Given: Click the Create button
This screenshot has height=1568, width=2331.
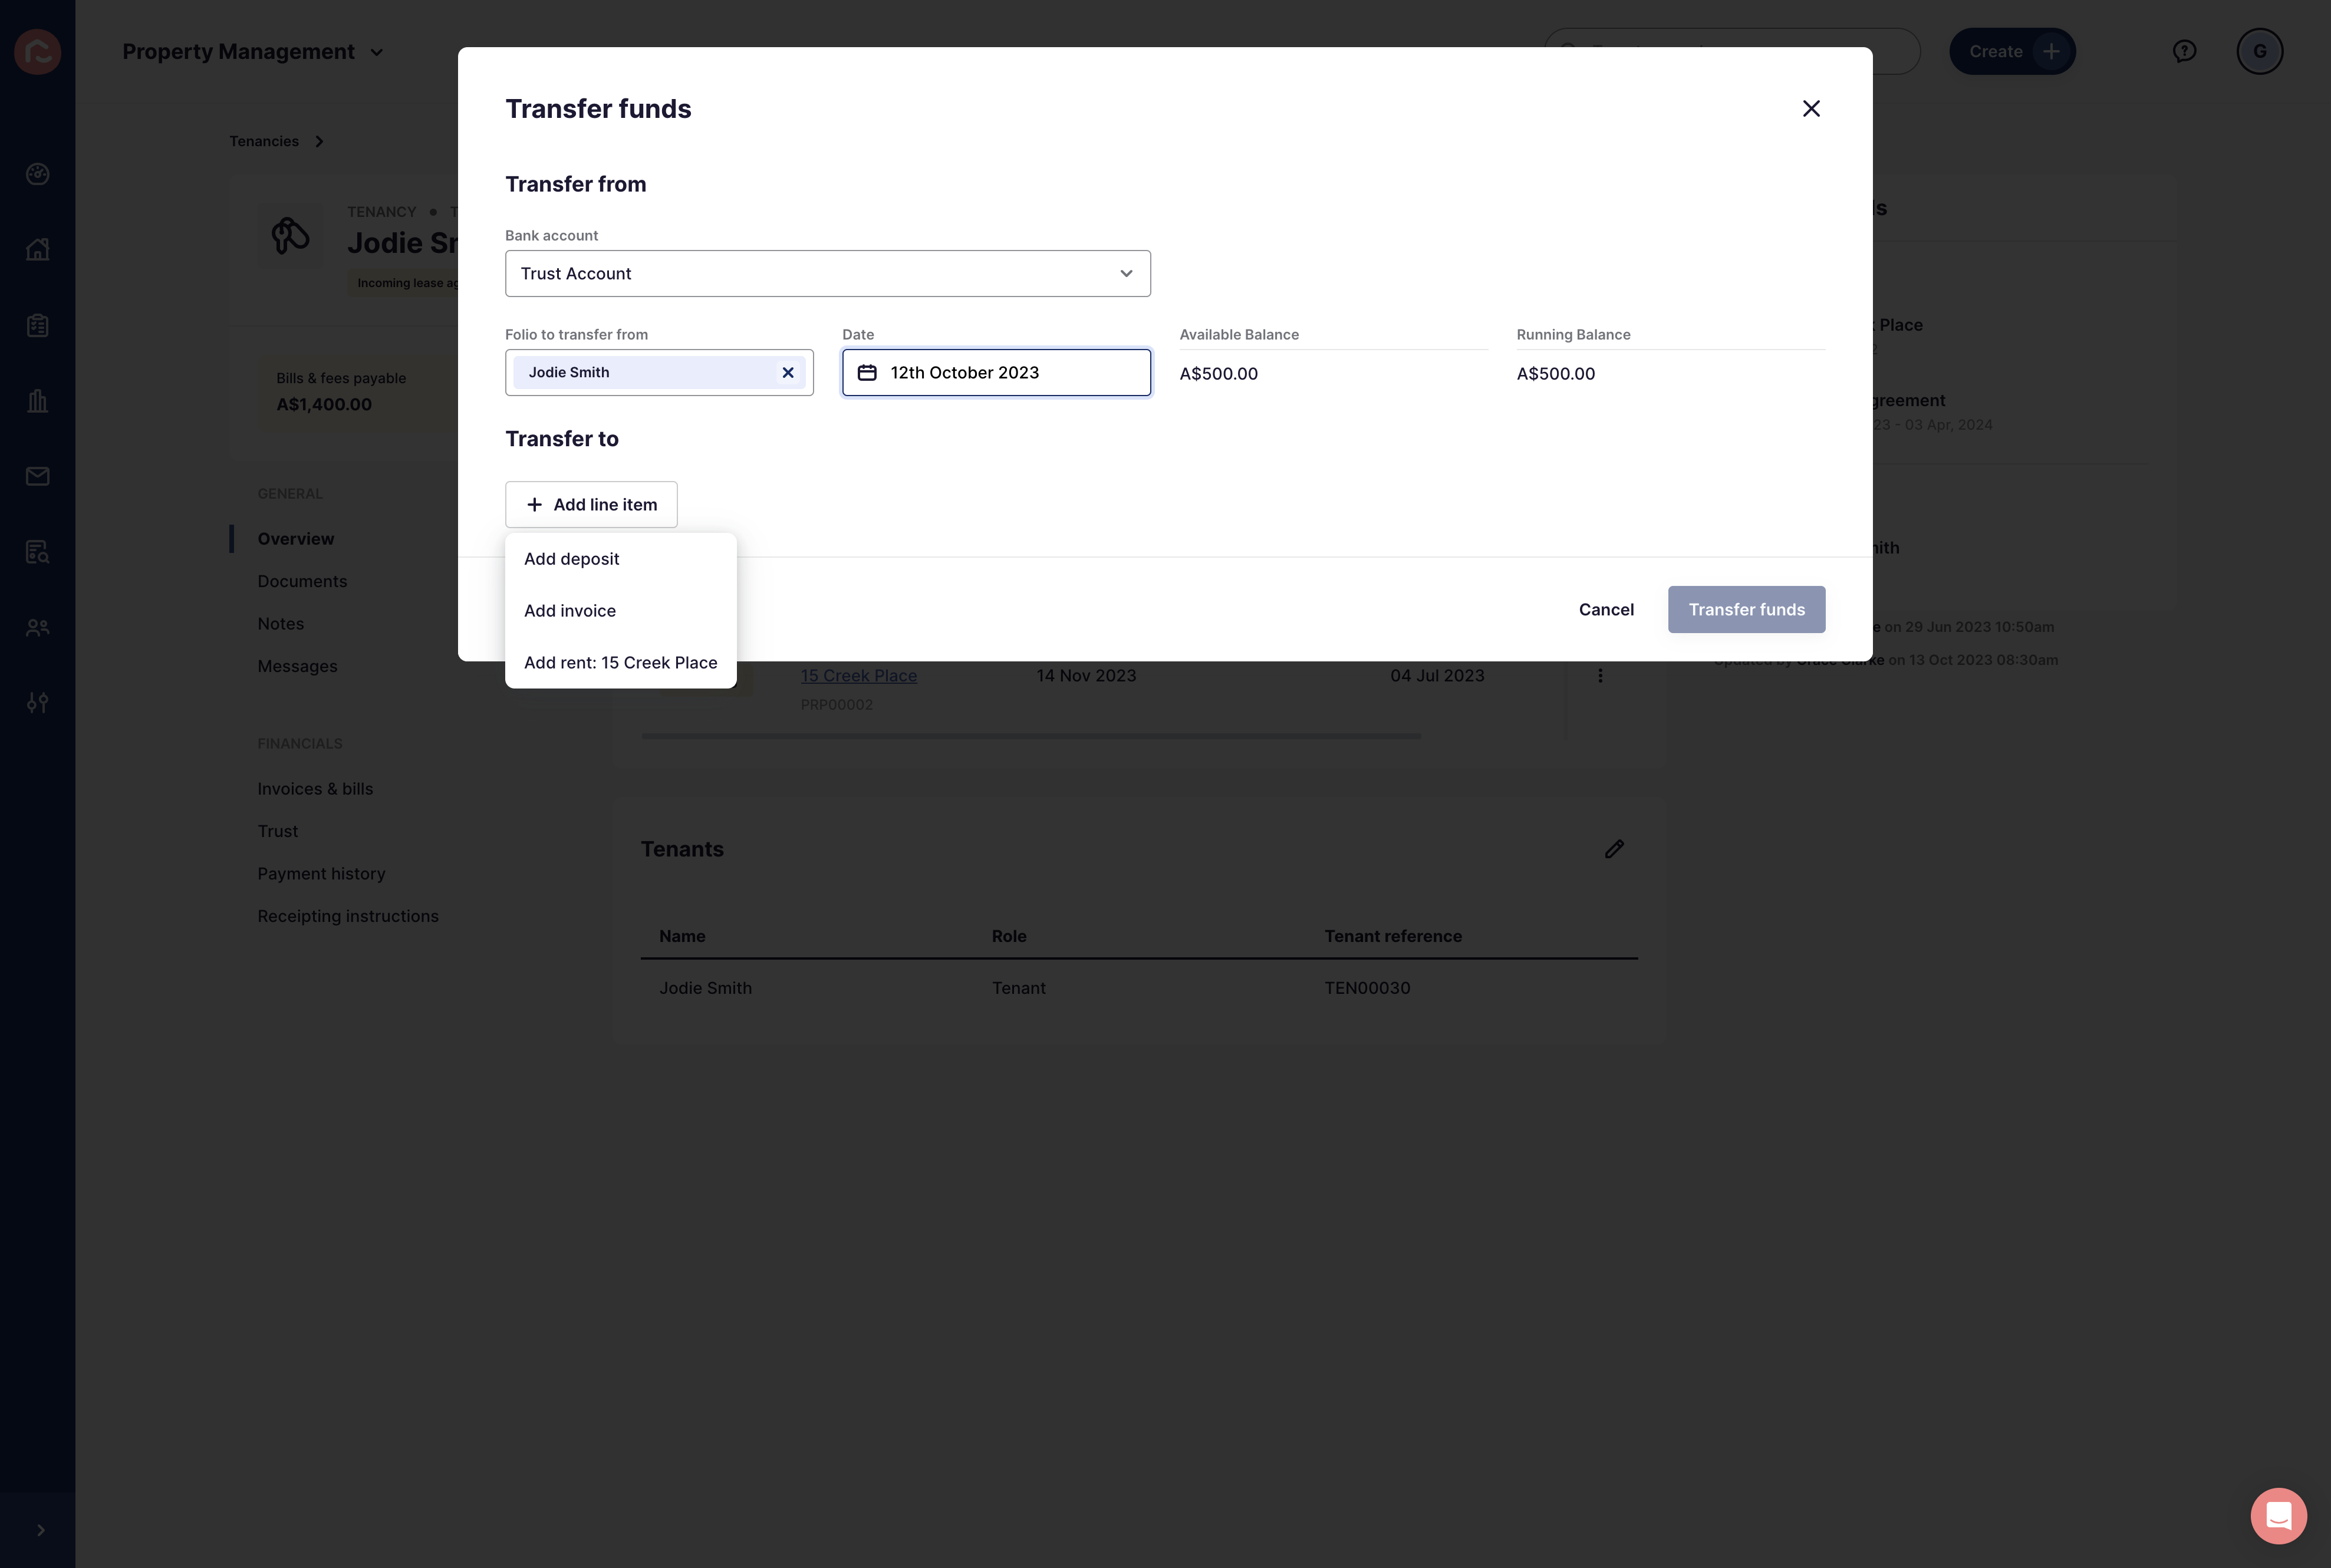Looking at the screenshot, I should [x=2012, y=51].
